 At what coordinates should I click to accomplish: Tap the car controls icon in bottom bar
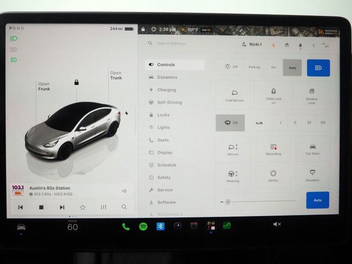21,227
